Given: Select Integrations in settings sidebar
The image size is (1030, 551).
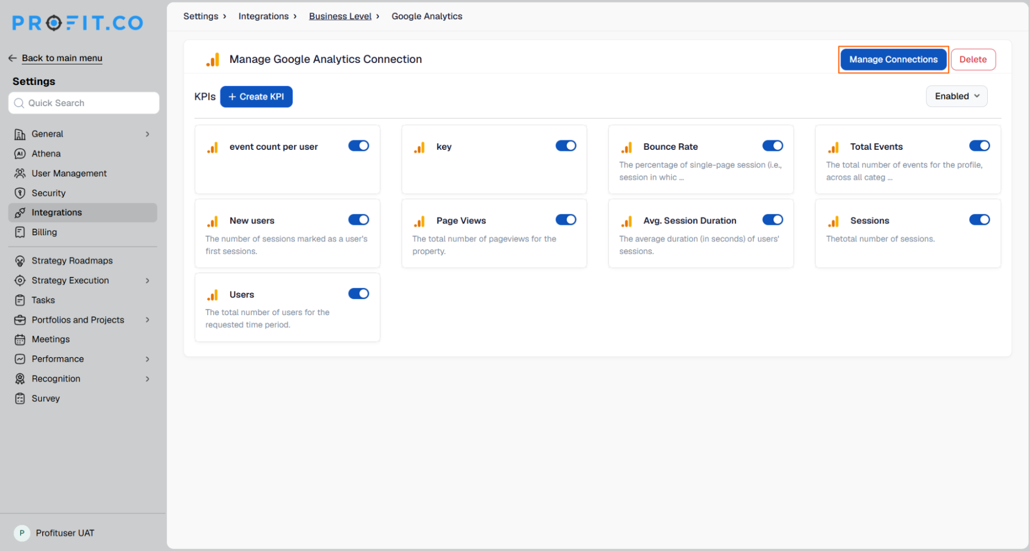Looking at the screenshot, I should (x=82, y=213).
